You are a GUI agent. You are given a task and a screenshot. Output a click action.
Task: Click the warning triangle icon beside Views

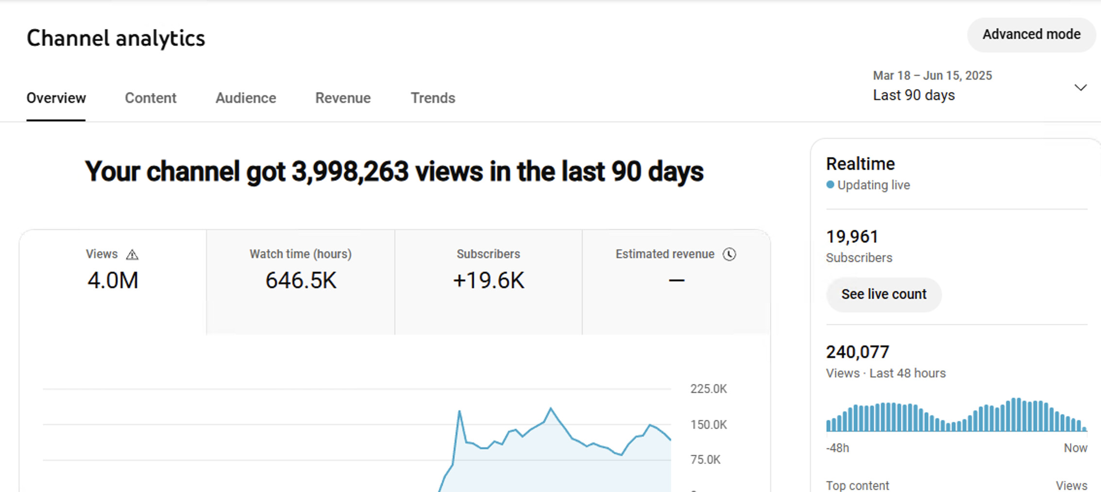(132, 255)
